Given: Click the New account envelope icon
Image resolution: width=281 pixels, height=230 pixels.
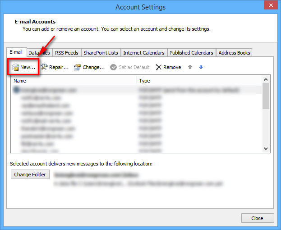Looking at the screenshot, I should tap(15, 67).
